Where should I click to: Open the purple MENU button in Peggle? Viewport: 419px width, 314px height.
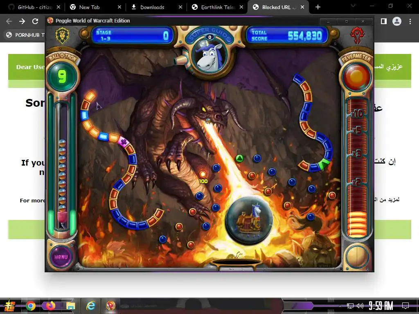click(x=61, y=257)
